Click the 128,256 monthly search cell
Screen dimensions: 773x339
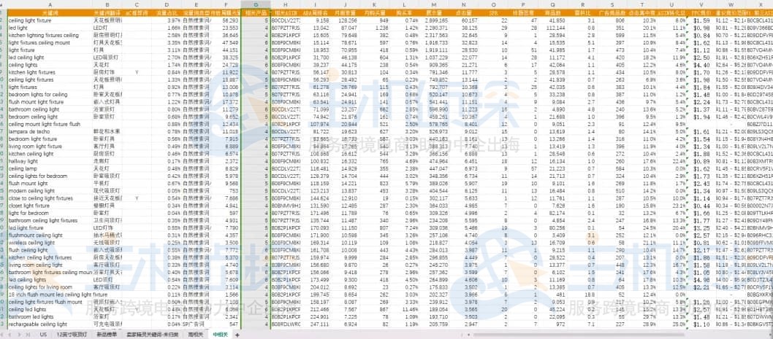tap(345, 20)
